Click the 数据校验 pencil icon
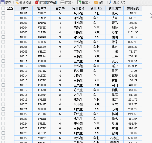This screenshot has height=143, width=152. click(x=17, y=2)
